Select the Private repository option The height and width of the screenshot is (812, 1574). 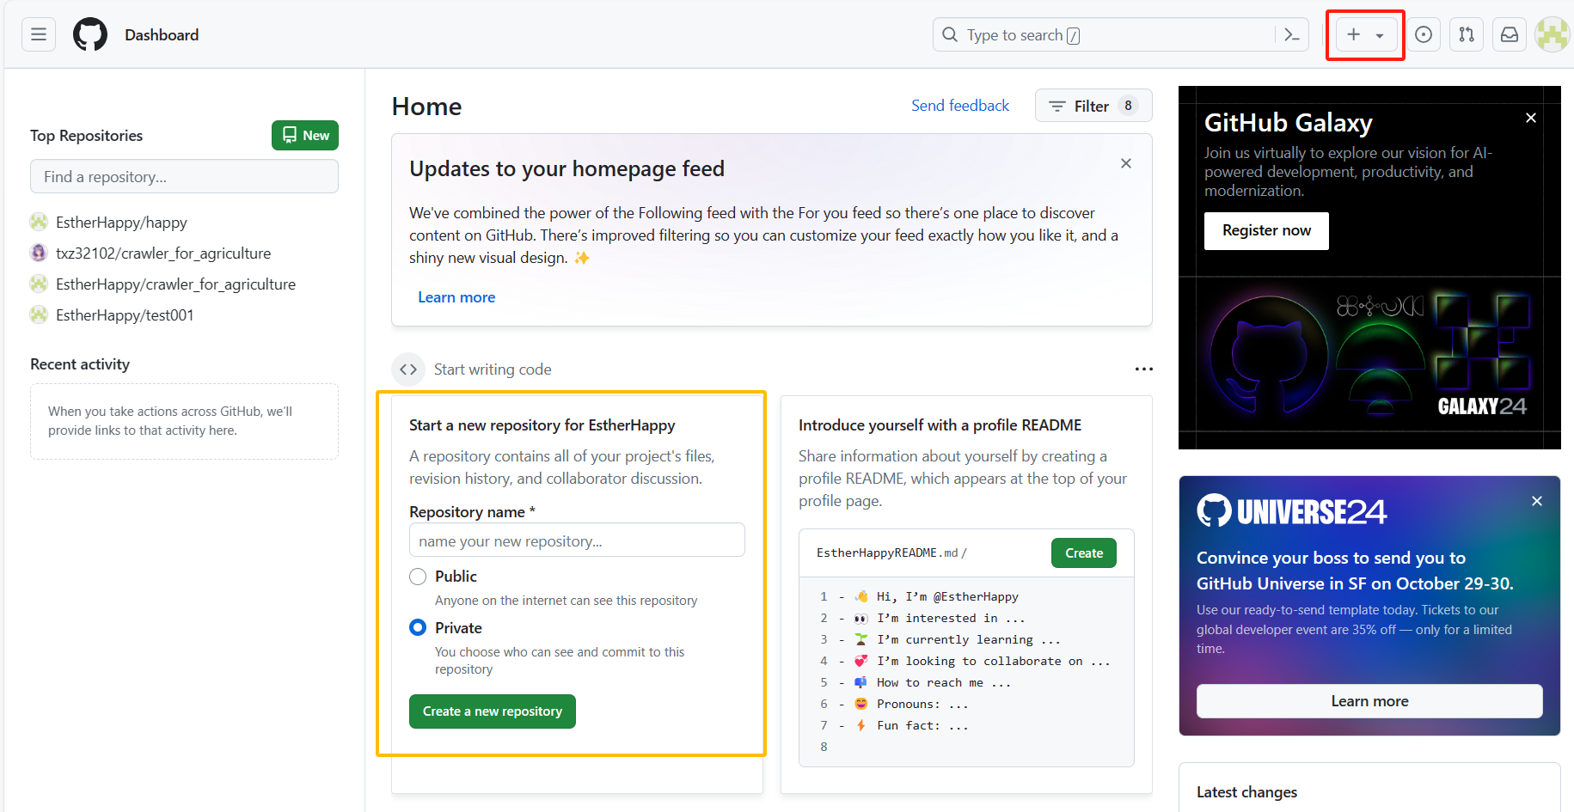click(418, 628)
